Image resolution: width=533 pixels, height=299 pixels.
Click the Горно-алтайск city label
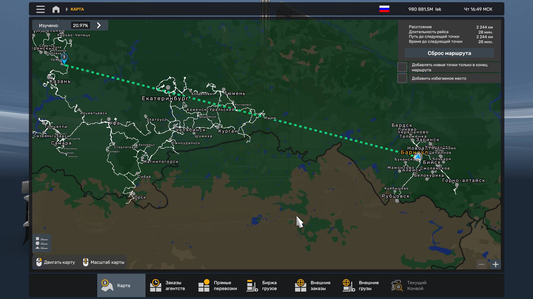tap(464, 180)
